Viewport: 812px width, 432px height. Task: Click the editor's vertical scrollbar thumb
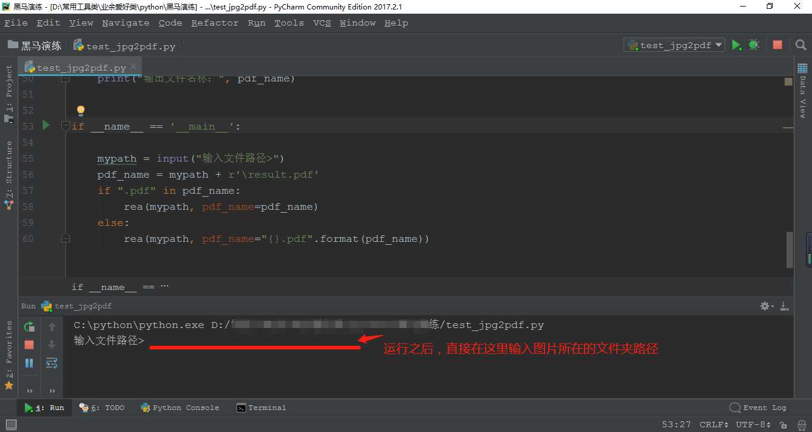coord(789,249)
